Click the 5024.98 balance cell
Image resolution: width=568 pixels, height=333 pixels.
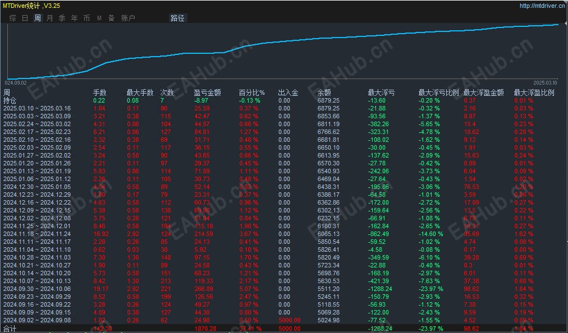tap(328, 320)
